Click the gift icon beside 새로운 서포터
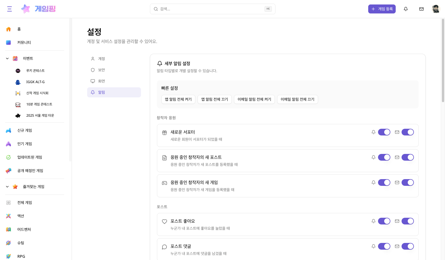 [x=164, y=133]
